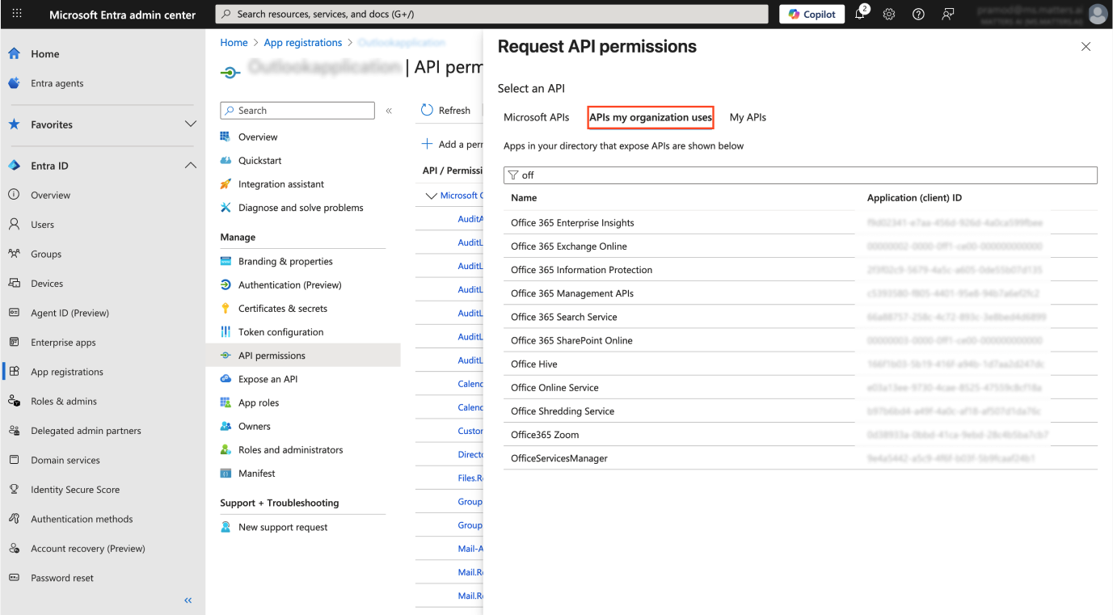
Task: Collapse the app registration menu pane
Action: pyautogui.click(x=389, y=111)
